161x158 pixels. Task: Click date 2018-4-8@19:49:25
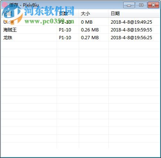tap(131, 22)
